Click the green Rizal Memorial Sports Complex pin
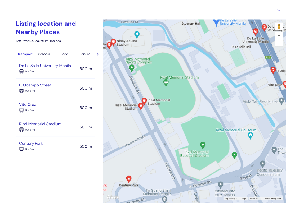The width and height of the screenshot is (286, 203). tap(132, 68)
